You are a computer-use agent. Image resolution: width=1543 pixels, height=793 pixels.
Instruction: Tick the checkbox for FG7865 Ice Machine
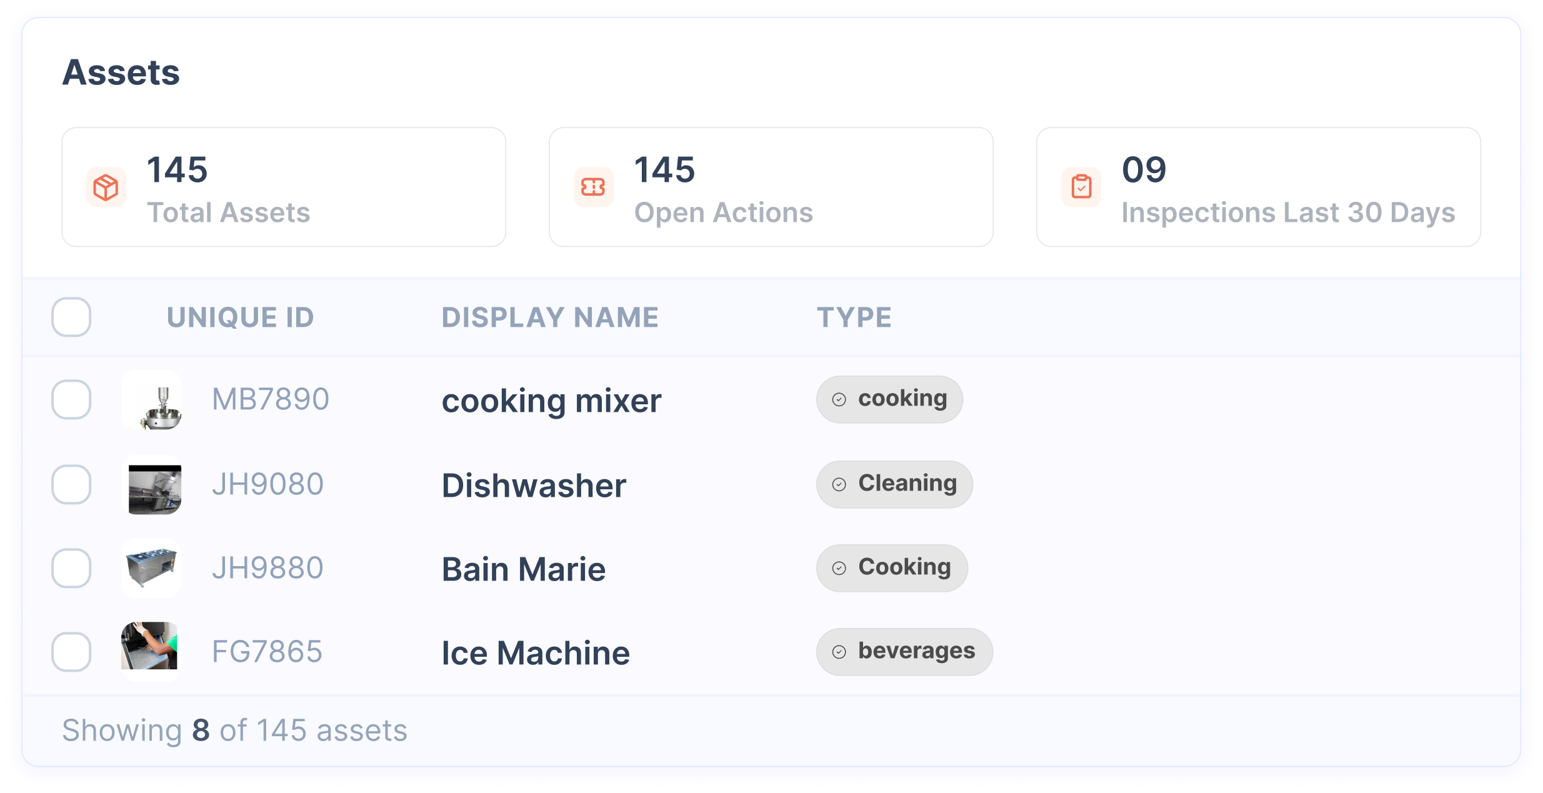[71, 652]
